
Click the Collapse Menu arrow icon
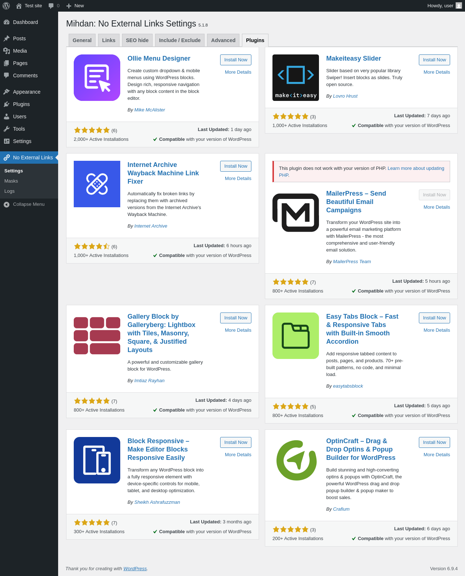pos(7,204)
